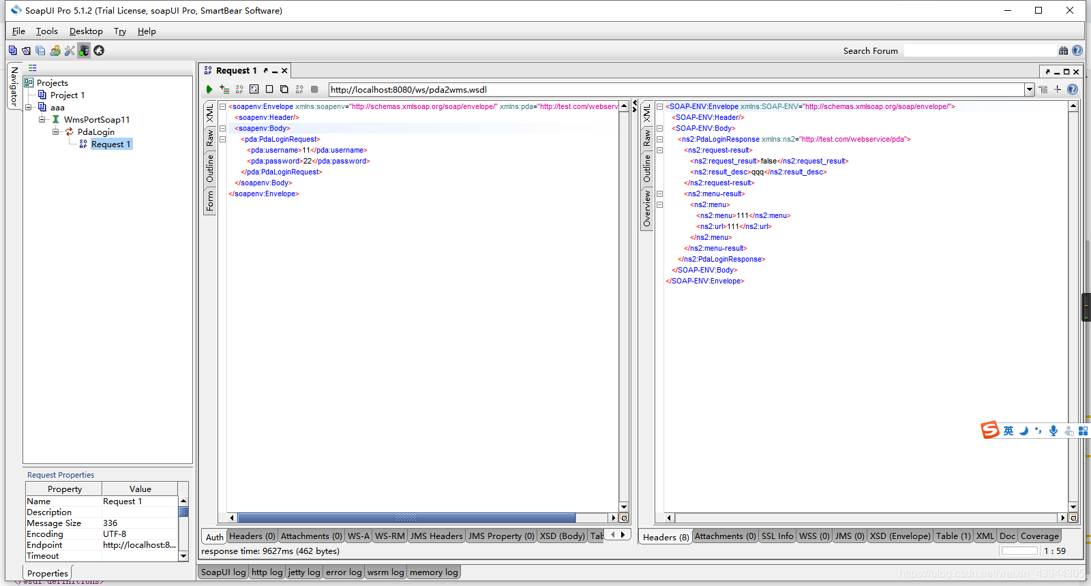Switch request view to Outline tab
This screenshot has width=1091, height=586.
coord(210,168)
